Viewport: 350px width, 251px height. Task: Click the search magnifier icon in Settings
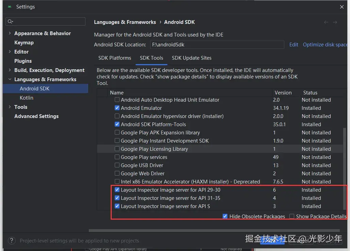(10, 21)
